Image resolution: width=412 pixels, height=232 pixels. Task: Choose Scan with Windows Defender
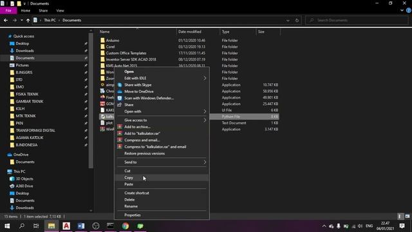tap(162, 98)
